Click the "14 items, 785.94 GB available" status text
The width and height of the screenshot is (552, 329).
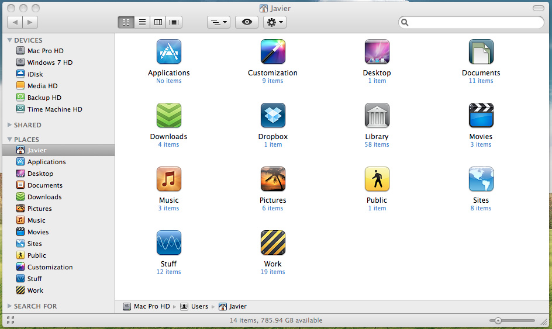(x=276, y=321)
